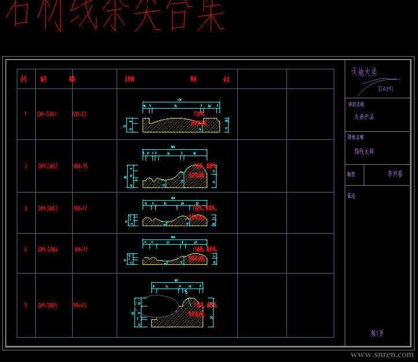Click the 100×17 size in row DM-S003

click(80, 208)
